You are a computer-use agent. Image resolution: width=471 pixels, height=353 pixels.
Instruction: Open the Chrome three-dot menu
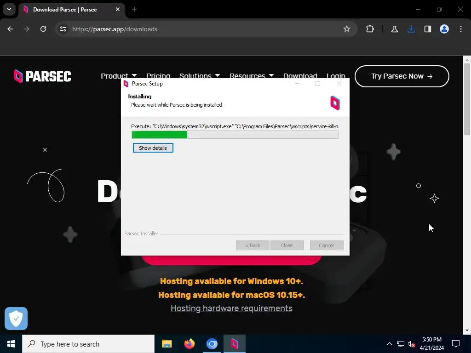[x=461, y=29]
